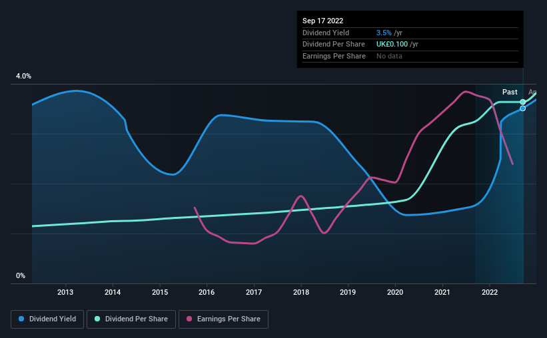This screenshot has height=338, width=547.
Task: Click the 2013 x-axis label
Action: (65, 292)
